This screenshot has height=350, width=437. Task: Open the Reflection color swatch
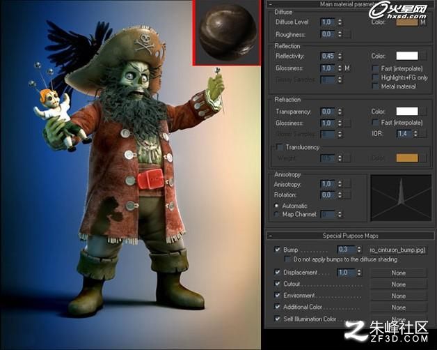point(407,56)
